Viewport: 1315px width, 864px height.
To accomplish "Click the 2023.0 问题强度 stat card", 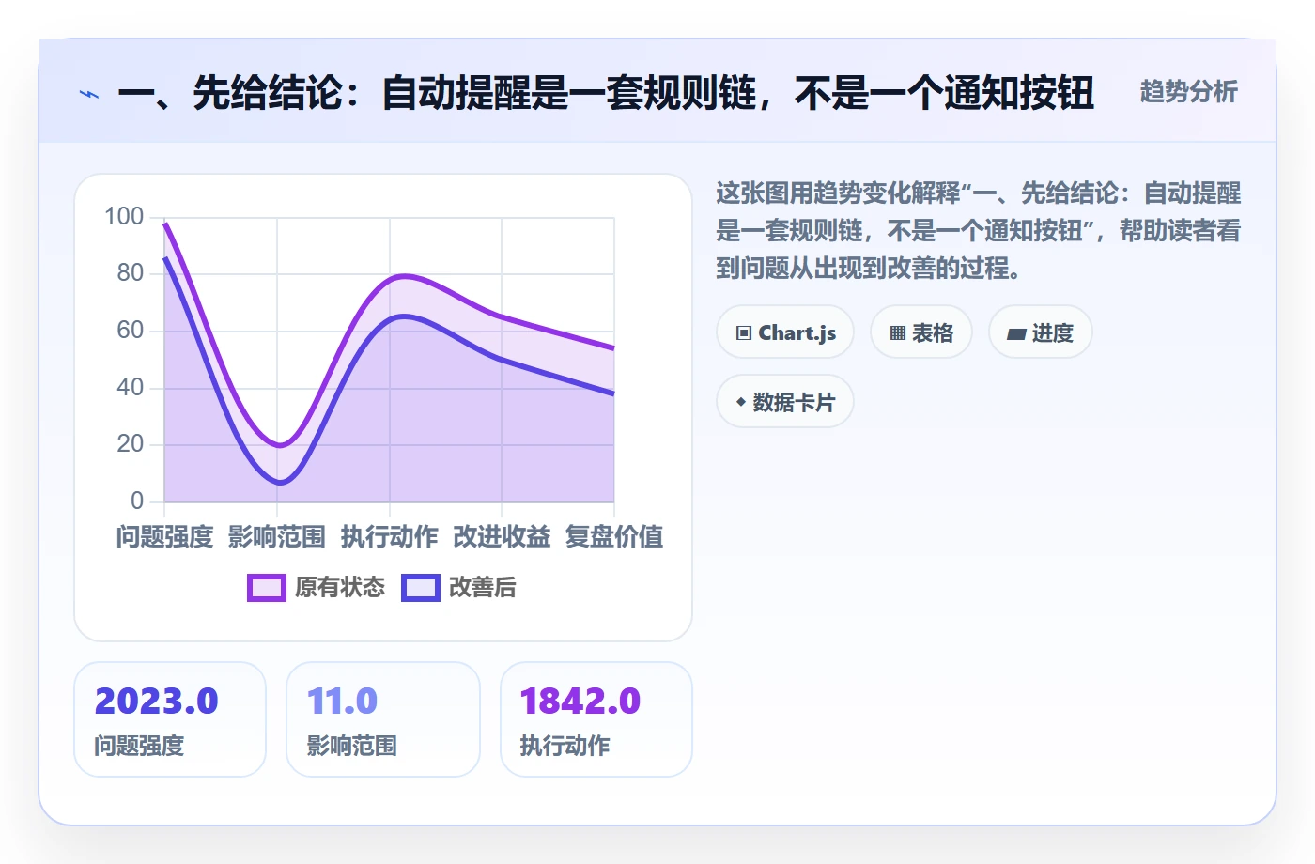I will (x=170, y=719).
